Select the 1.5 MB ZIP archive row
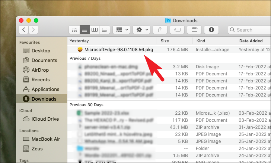The image size is (271, 163). pyautogui.click(x=169, y=156)
